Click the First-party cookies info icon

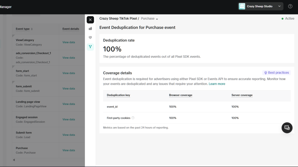tap(133, 118)
